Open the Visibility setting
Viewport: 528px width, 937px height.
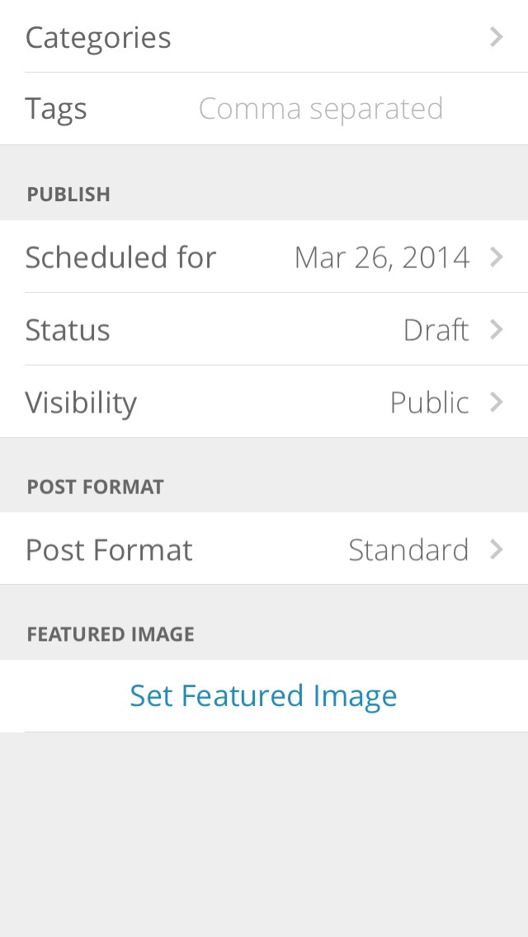coord(81,403)
